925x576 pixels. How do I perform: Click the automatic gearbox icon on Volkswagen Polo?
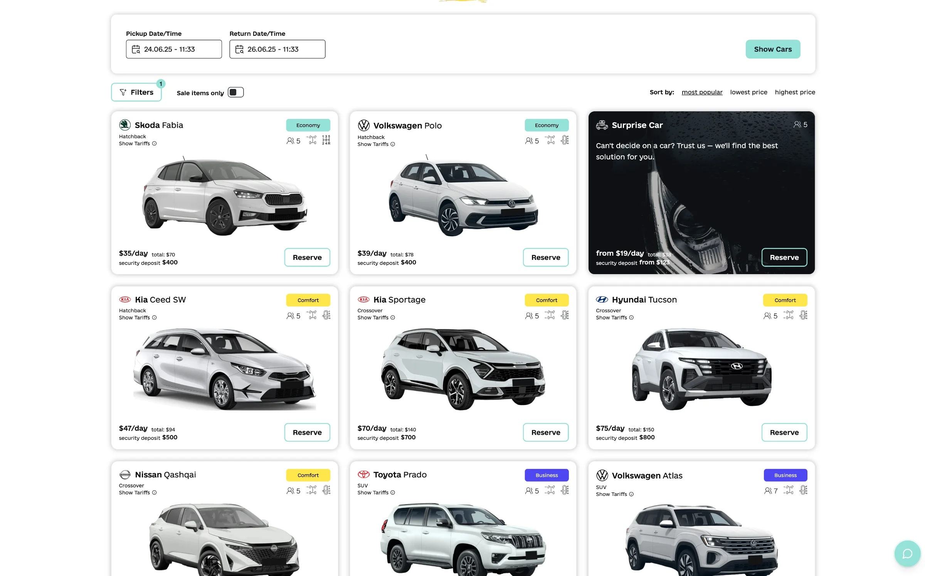[565, 140]
